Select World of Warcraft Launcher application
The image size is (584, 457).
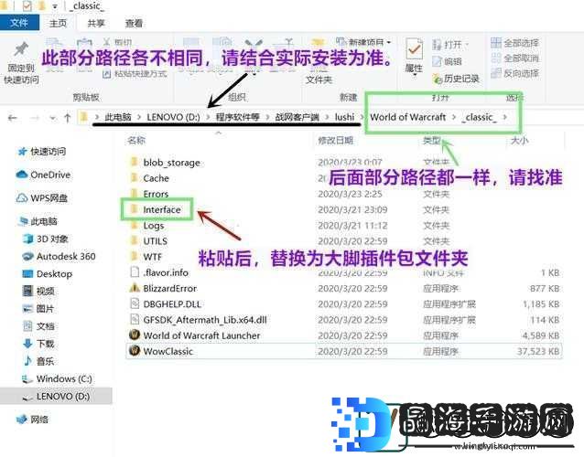pyautogui.click(x=195, y=335)
